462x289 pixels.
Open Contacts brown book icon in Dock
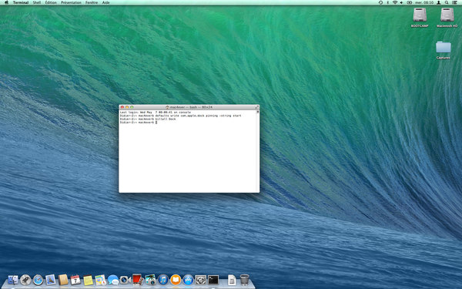(63, 280)
